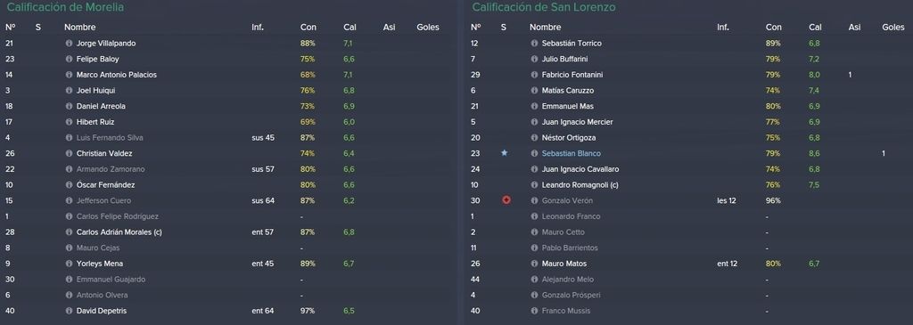
Task: Click info icon next to Felipe Baloy
Action: click(69, 59)
